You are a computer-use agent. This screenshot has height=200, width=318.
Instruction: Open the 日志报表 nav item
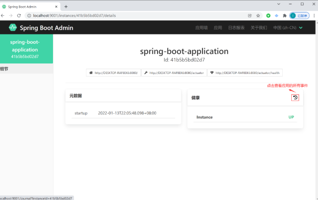pos(236,28)
